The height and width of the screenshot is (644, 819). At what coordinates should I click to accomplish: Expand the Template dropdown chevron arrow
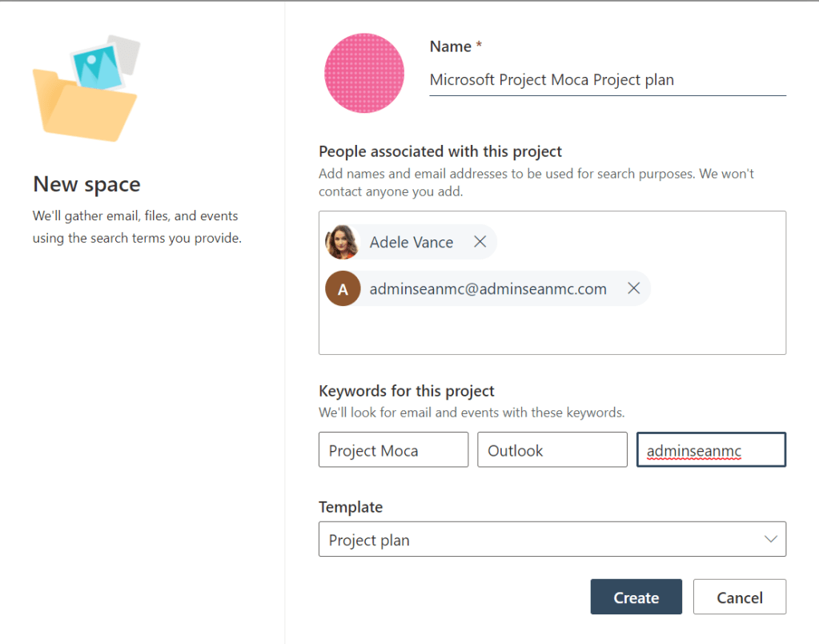coord(771,539)
